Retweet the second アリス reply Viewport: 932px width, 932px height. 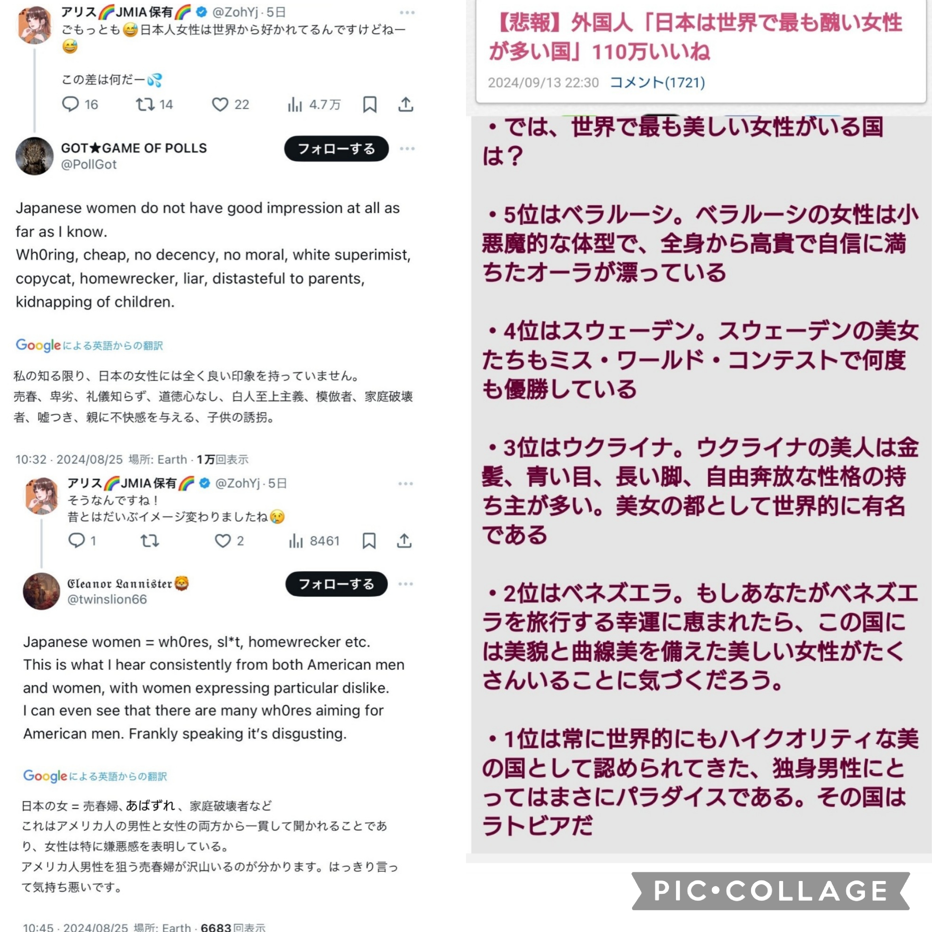point(150,541)
